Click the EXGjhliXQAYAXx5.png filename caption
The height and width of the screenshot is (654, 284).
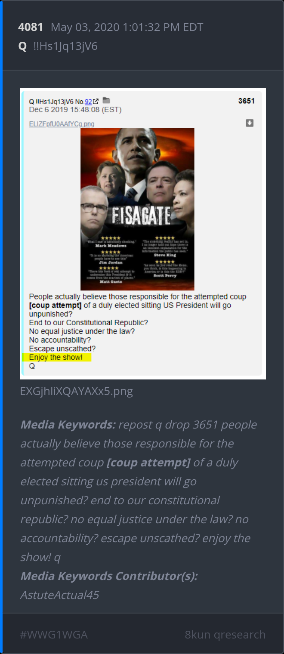coord(76,392)
